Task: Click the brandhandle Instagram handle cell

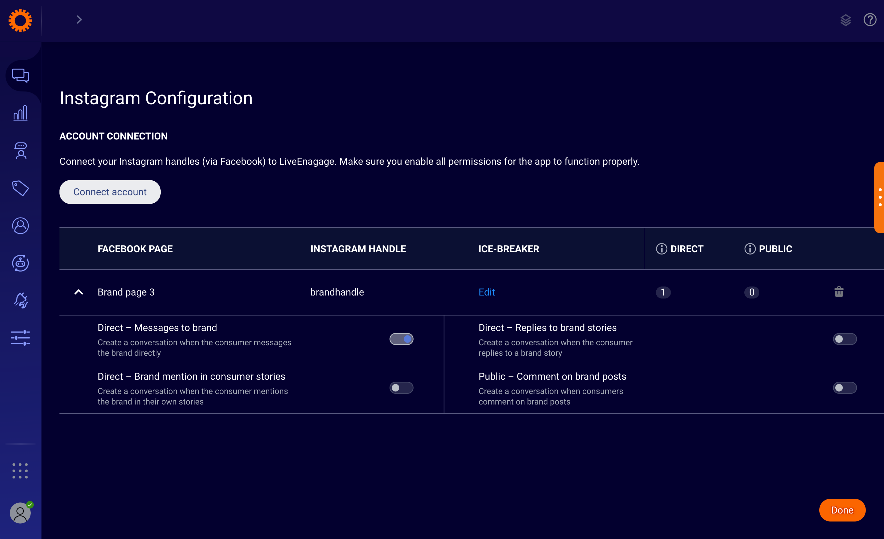Action: [337, 292]
